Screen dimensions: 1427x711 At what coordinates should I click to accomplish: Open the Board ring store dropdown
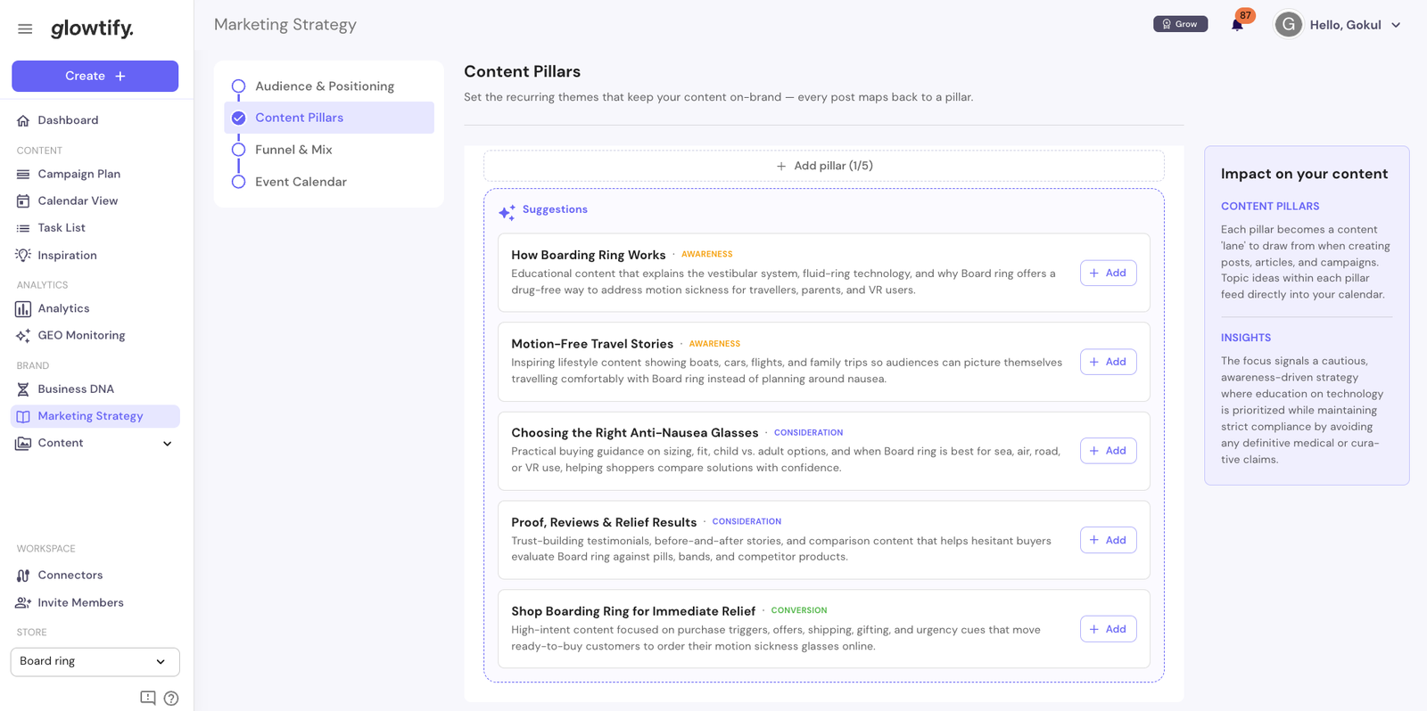coord(95,662)
